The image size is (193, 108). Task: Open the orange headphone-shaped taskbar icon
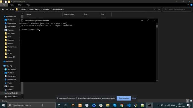coord(73,105)
